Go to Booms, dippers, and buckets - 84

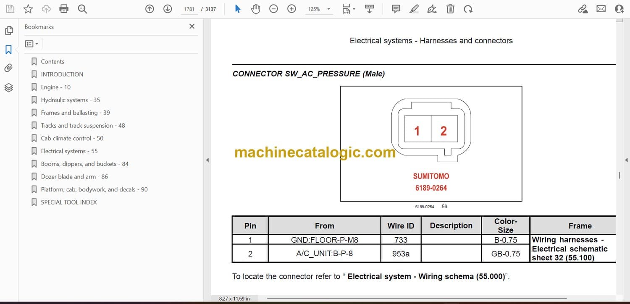tap(85, 164)
